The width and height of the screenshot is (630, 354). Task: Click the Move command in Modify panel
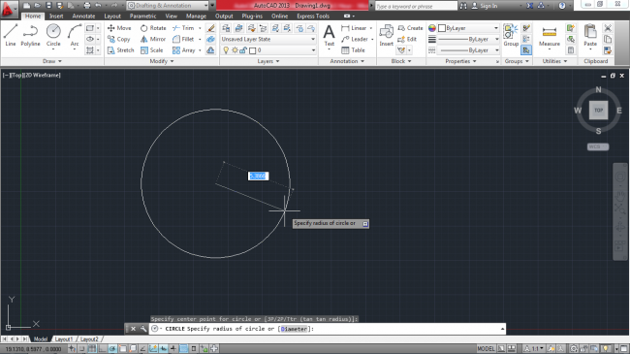pyautogui.click(x=119, y=28)
